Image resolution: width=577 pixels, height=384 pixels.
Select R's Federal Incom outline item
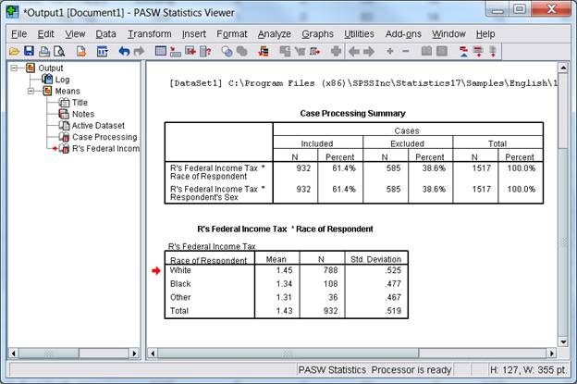[x=106, y=148]
